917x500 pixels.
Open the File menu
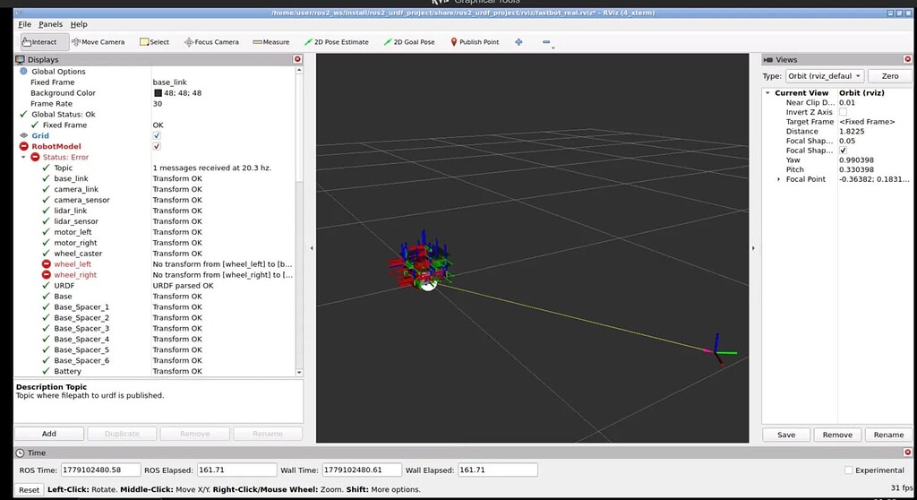24,24
